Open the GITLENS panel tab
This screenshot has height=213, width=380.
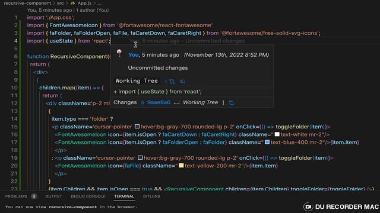[151, 196]
